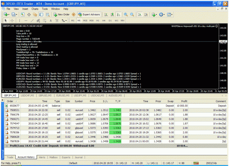Toggle the Terminal window icon
Image resolution: width=229 pixels, height=166 pixels.
click(x=41, y=14)
